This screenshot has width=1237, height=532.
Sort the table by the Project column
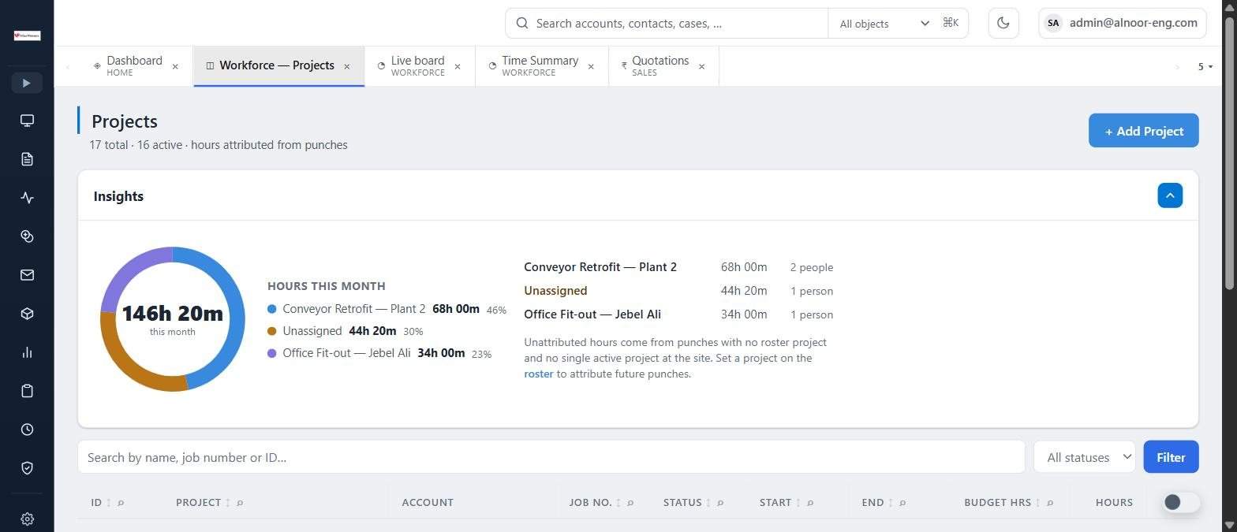click(228, 503)
